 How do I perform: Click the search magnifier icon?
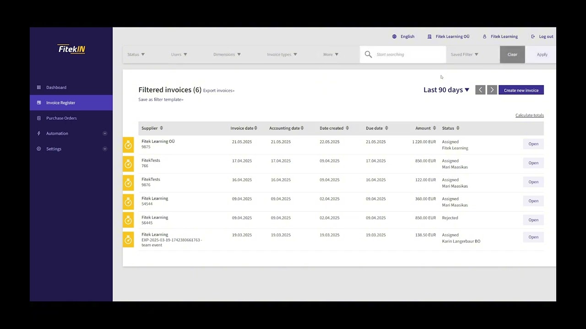click(x=368, y=54)
